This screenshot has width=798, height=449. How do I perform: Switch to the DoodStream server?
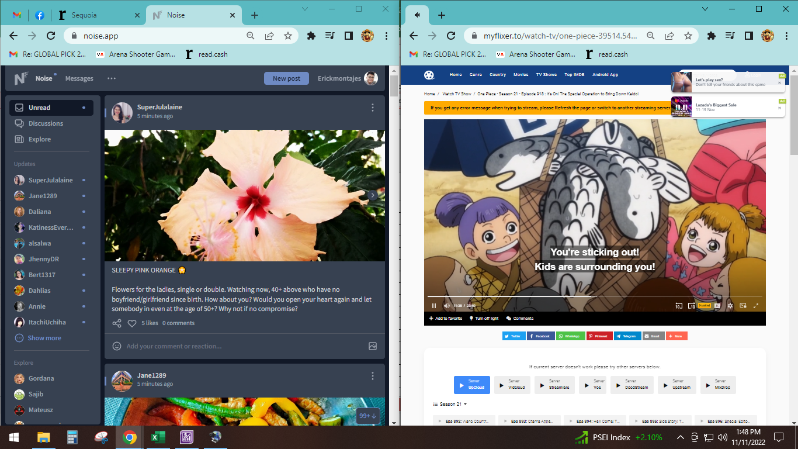tap(632, 385)
